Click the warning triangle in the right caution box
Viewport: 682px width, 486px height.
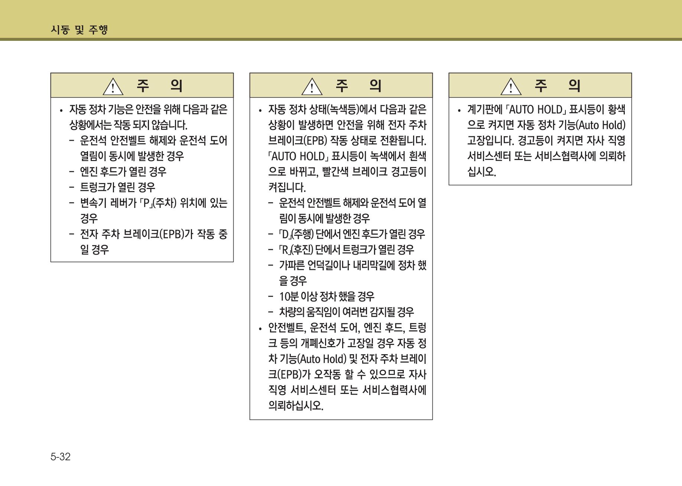point(511,87)
